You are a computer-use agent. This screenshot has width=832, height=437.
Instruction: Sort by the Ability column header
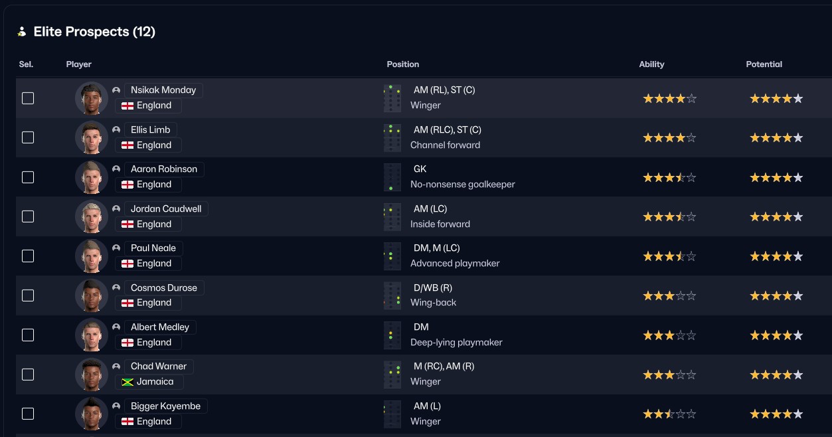(651, 64)
